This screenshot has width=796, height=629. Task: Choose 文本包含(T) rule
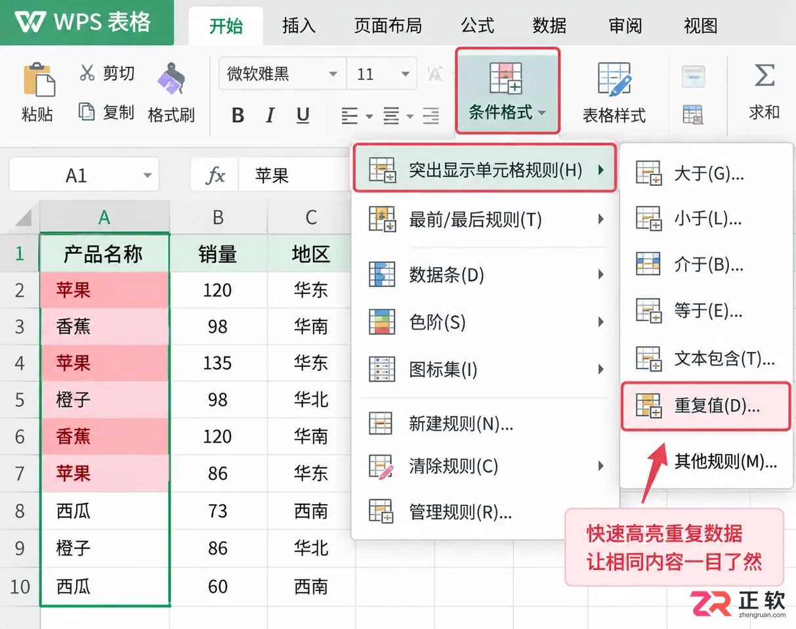point(705,358)
